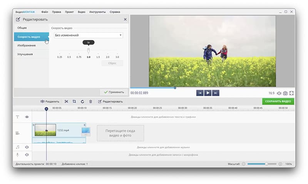Select the 1232.mp4 clip thumbnail
Viewport: 308px width, 184px height.
point(45,130)
